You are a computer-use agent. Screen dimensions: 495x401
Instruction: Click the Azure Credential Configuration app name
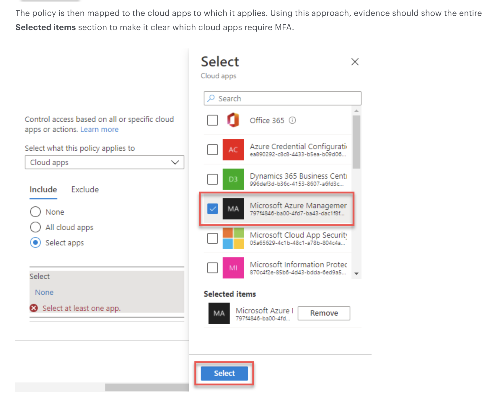tap(298, 146)
